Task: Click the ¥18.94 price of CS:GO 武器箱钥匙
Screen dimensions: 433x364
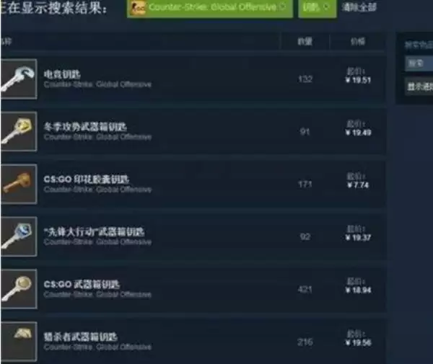Action: click(358, 290)
